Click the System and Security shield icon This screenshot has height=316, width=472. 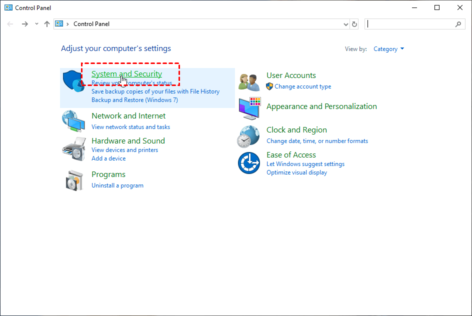[x=74, y=81]
